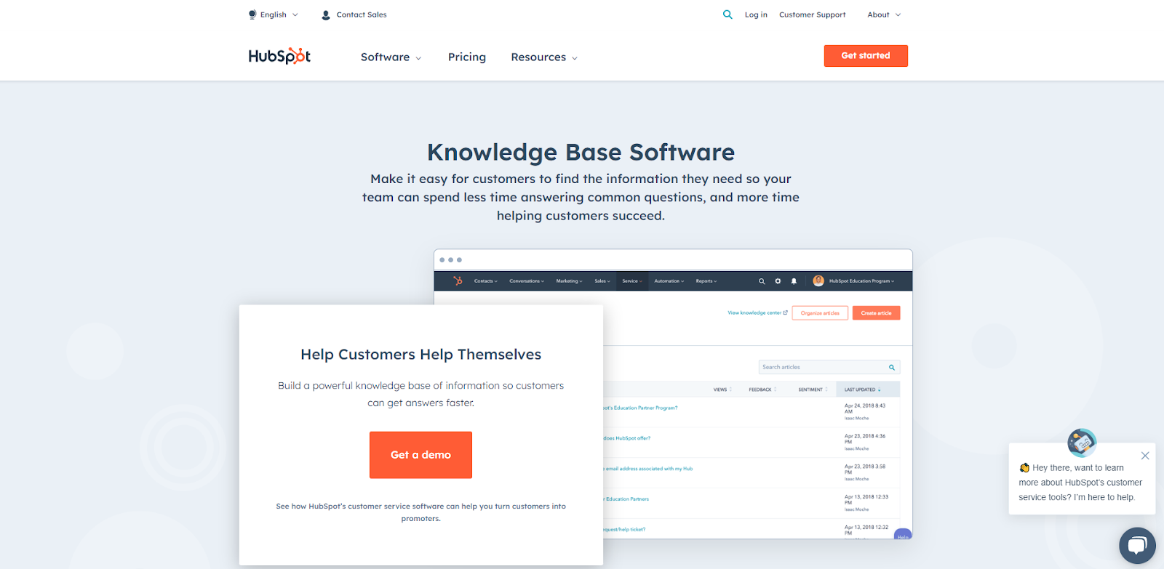Expand the Resources menu
This screenshot has height=569, width=1164.
point(544,57)
